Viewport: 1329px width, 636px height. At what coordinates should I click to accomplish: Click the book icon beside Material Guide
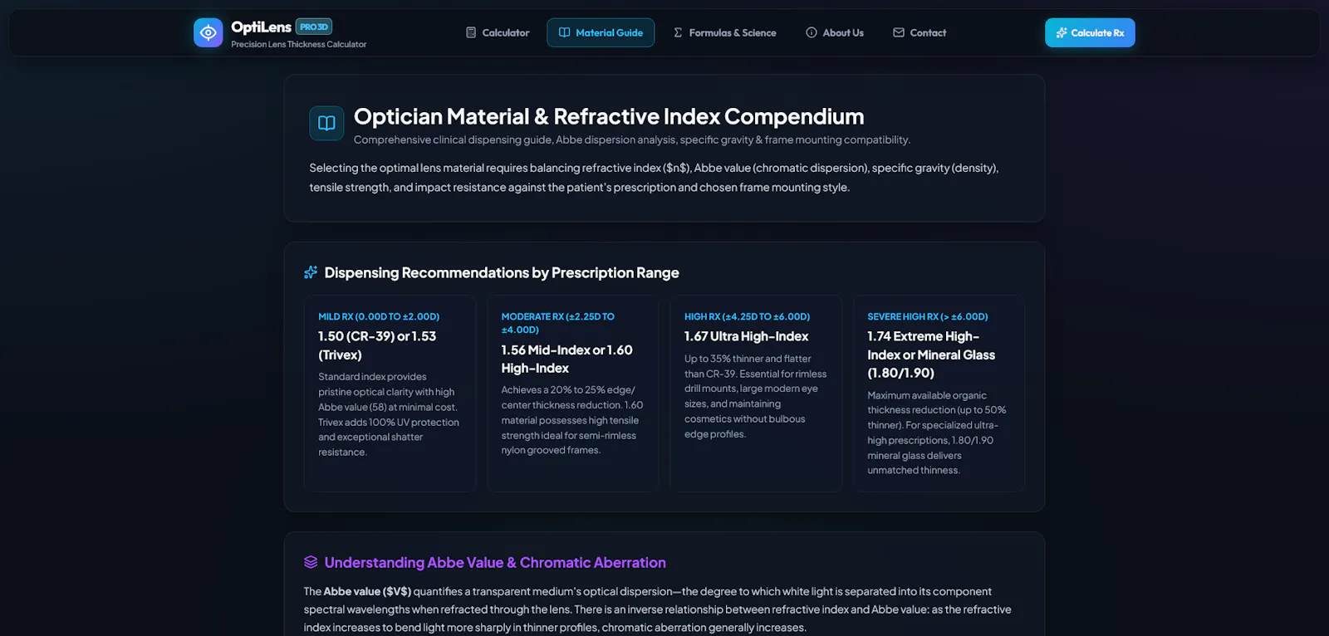(565, 32)
